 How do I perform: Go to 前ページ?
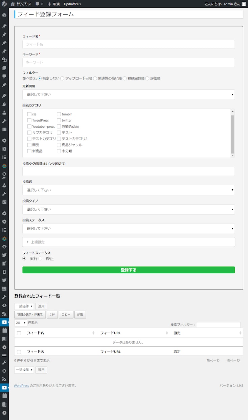point(213,360)
